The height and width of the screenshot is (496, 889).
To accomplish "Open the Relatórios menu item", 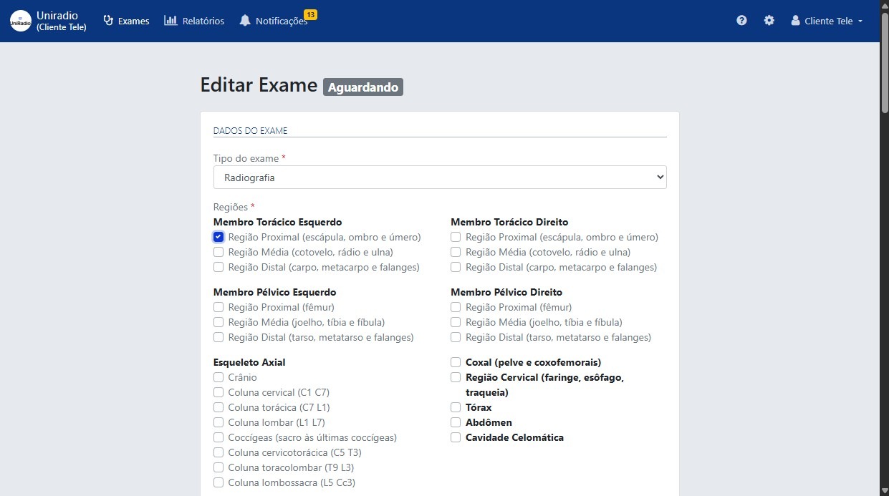I will [x=203, y=21].
